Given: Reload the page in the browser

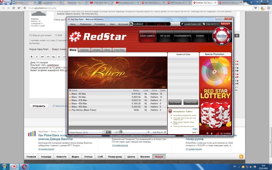Looking at the screenshot, I should tap(14, 8).
